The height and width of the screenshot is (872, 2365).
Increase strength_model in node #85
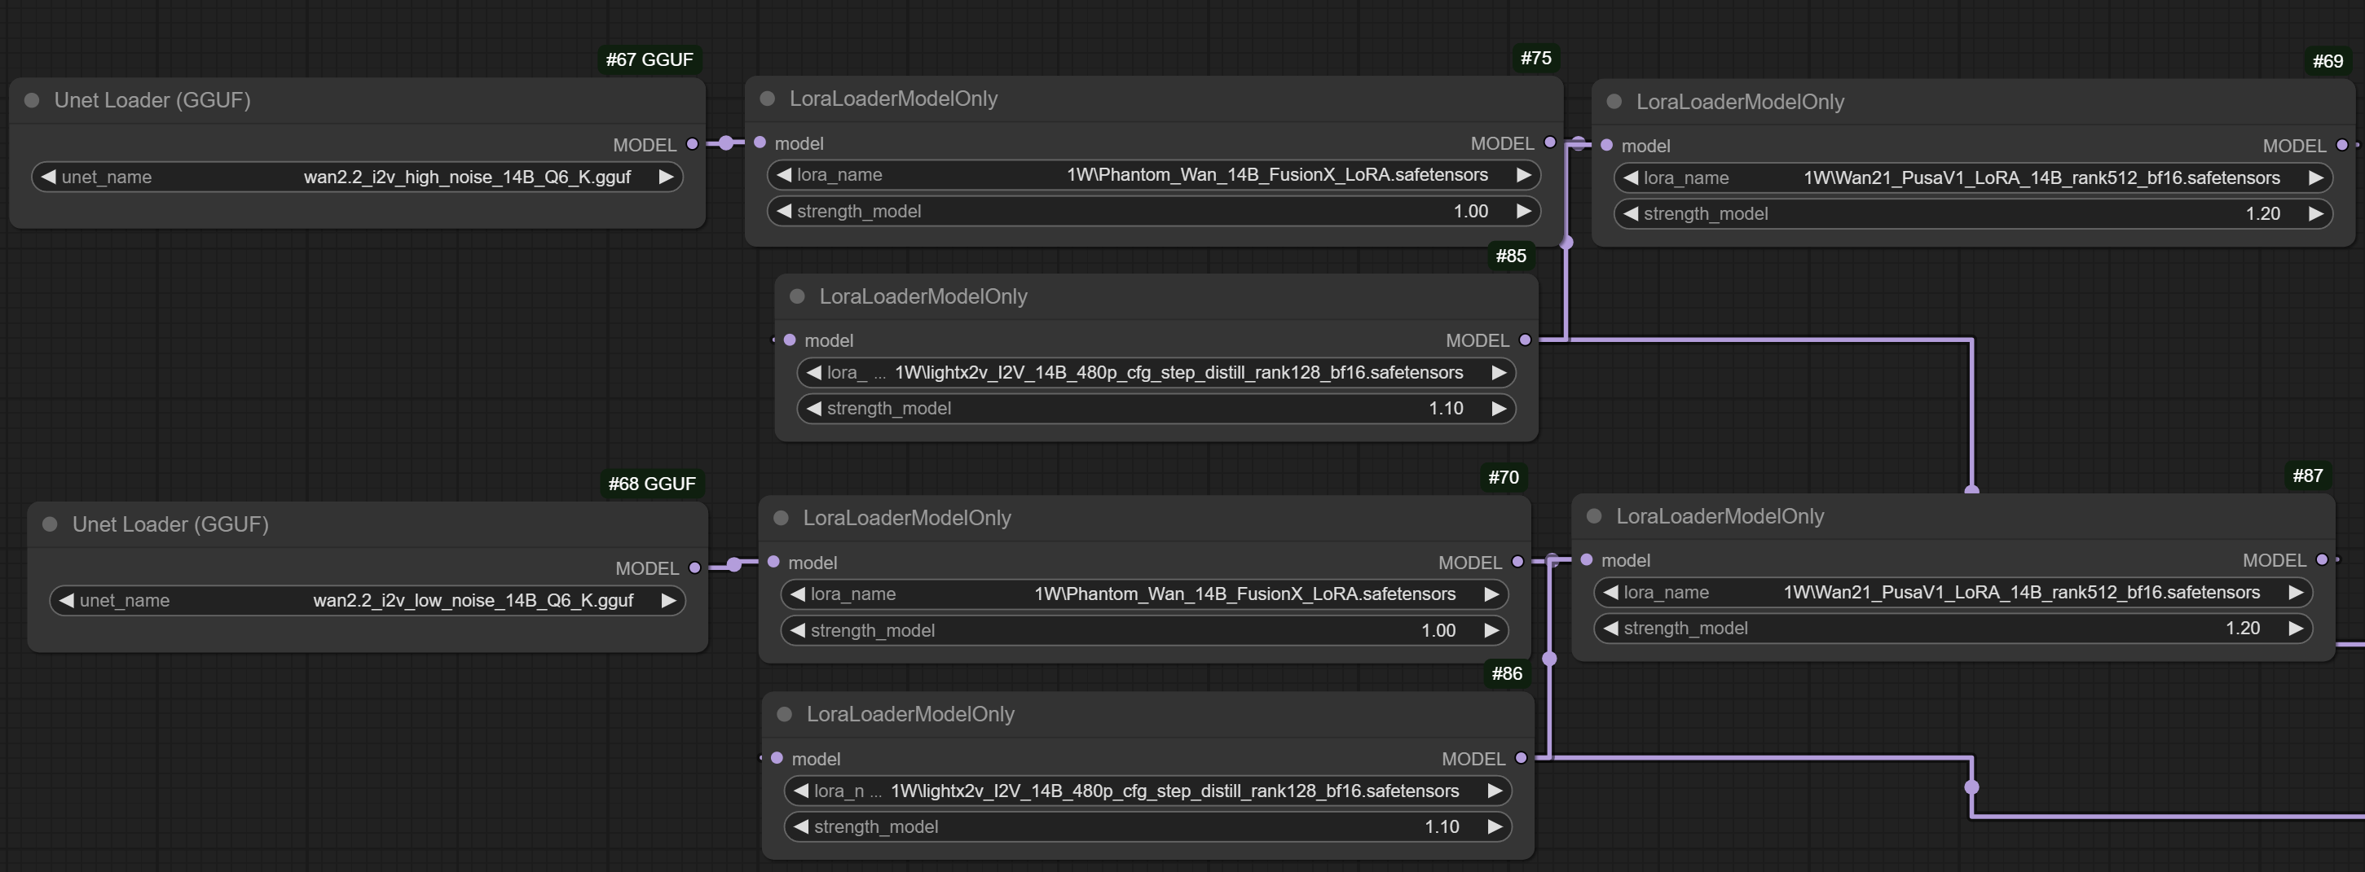(x=1500, y=408)
